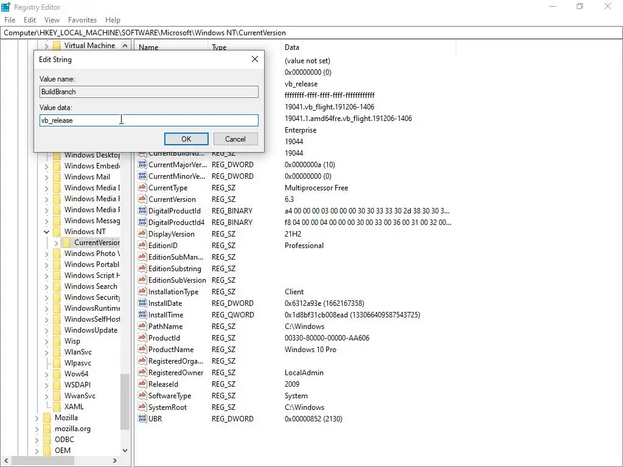
Task: Open the Favorites menu
Action: pyautogui.click(x=82, y=20)
